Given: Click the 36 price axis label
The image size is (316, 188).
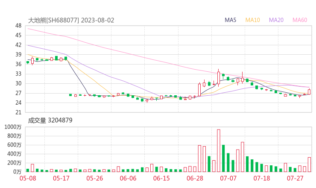Looking at the screenshot, I should [18, 64].
